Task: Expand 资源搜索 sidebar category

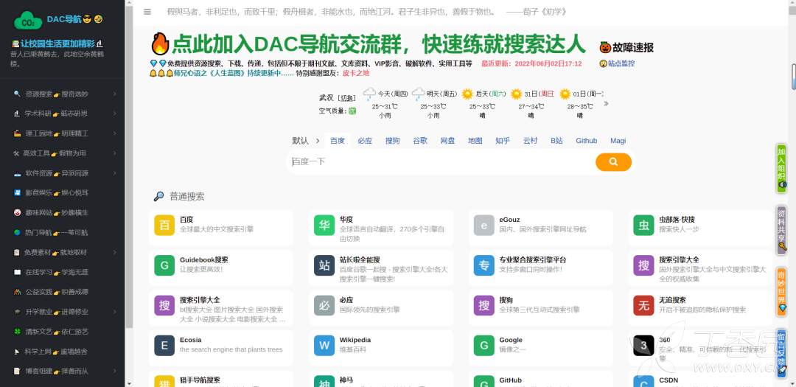Action: 65,94
